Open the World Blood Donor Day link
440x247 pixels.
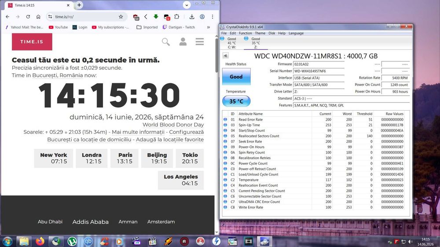(x=173, y=125)
